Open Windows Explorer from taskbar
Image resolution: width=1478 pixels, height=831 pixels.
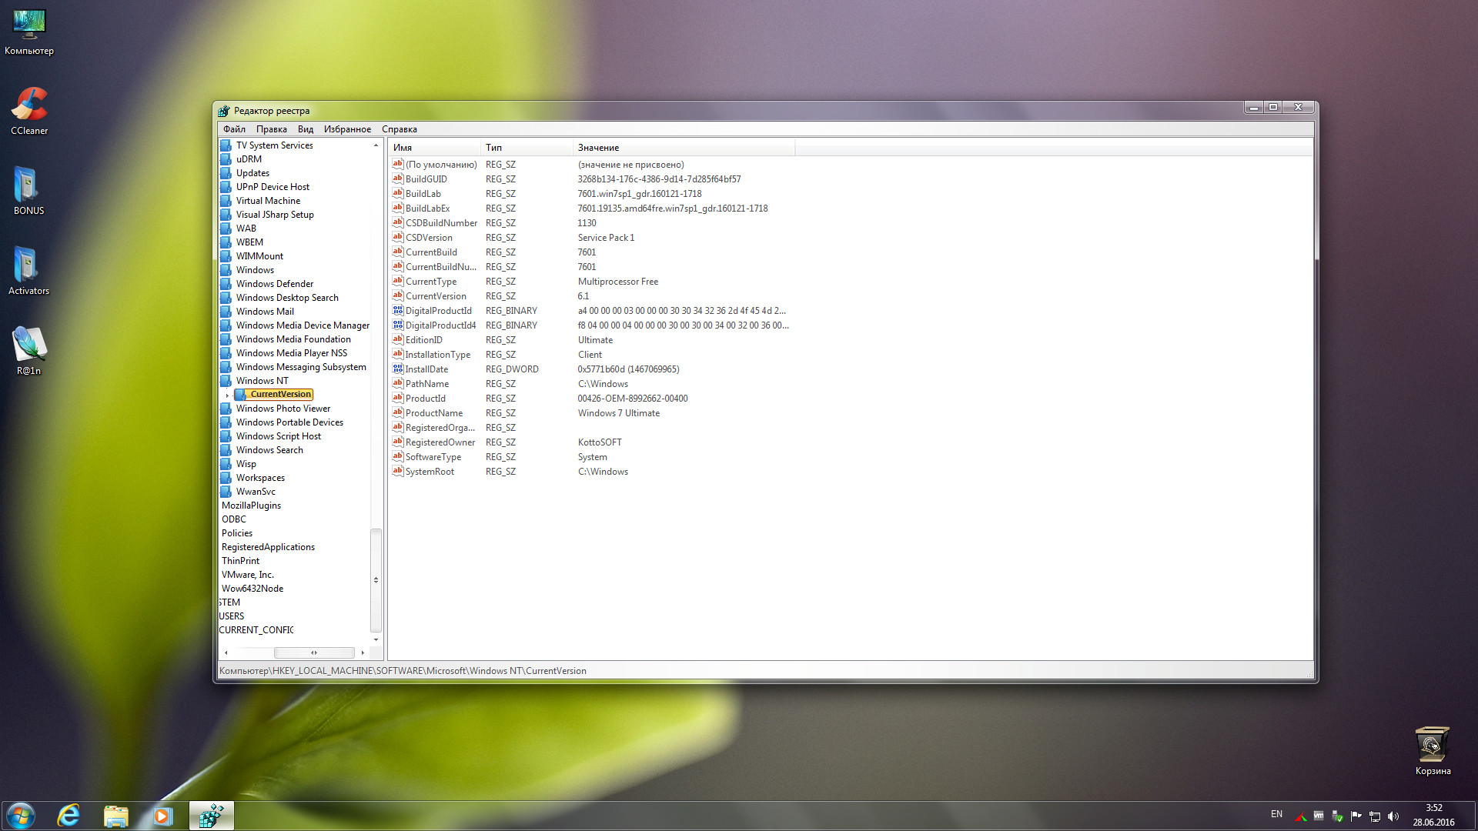coord(116,816)
